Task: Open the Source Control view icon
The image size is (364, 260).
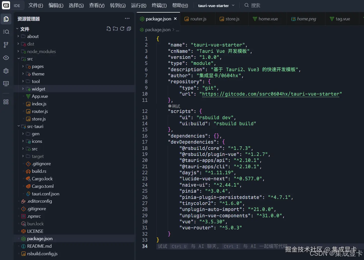Action: click(x=6, y=45)
